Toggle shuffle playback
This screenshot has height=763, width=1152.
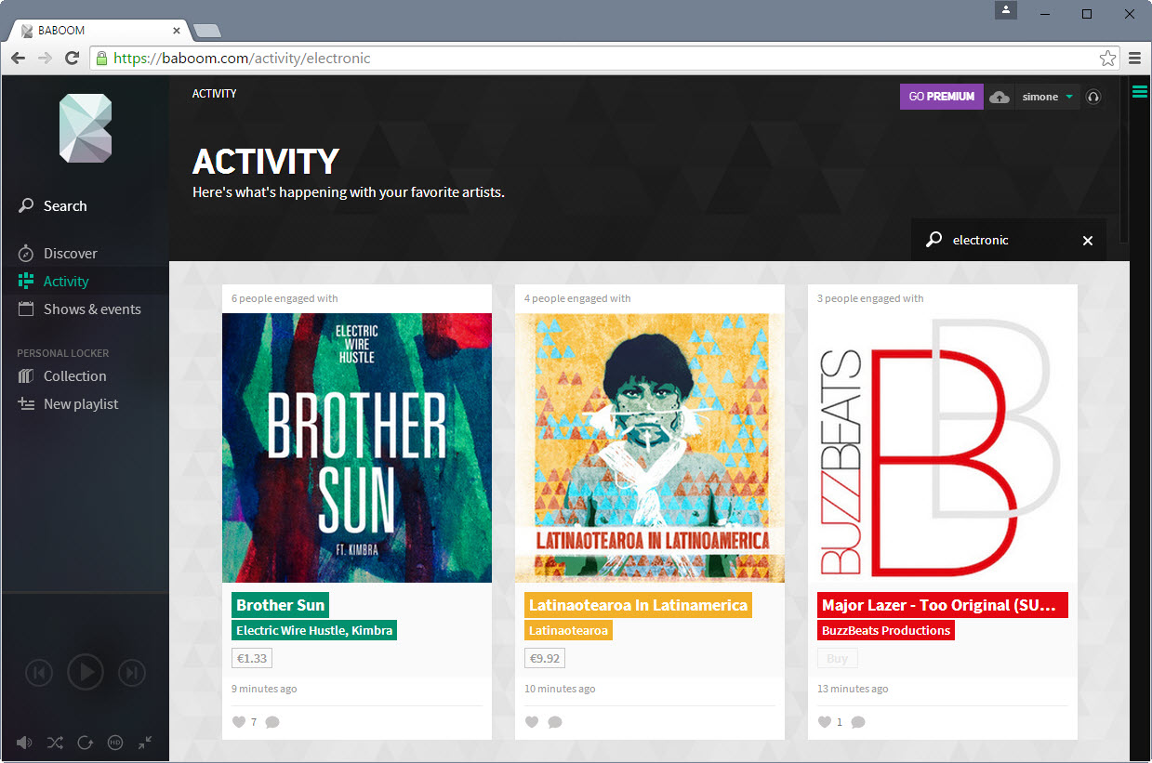(x=55, y=743)
